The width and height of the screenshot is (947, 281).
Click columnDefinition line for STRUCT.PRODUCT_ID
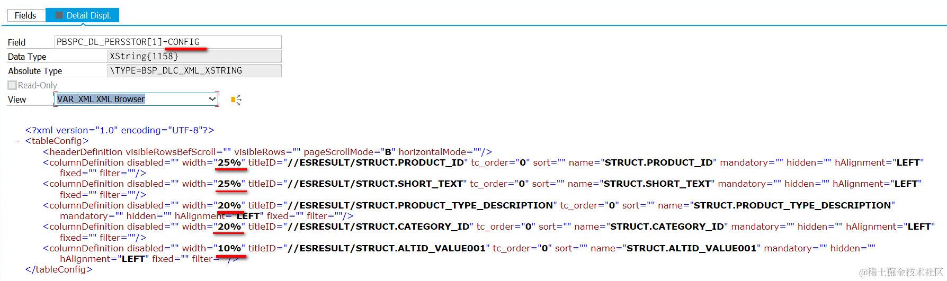click(483, 168)
